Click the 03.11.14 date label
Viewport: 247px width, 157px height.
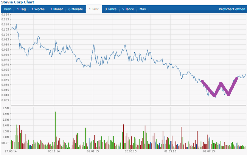(x=54, y=151)
